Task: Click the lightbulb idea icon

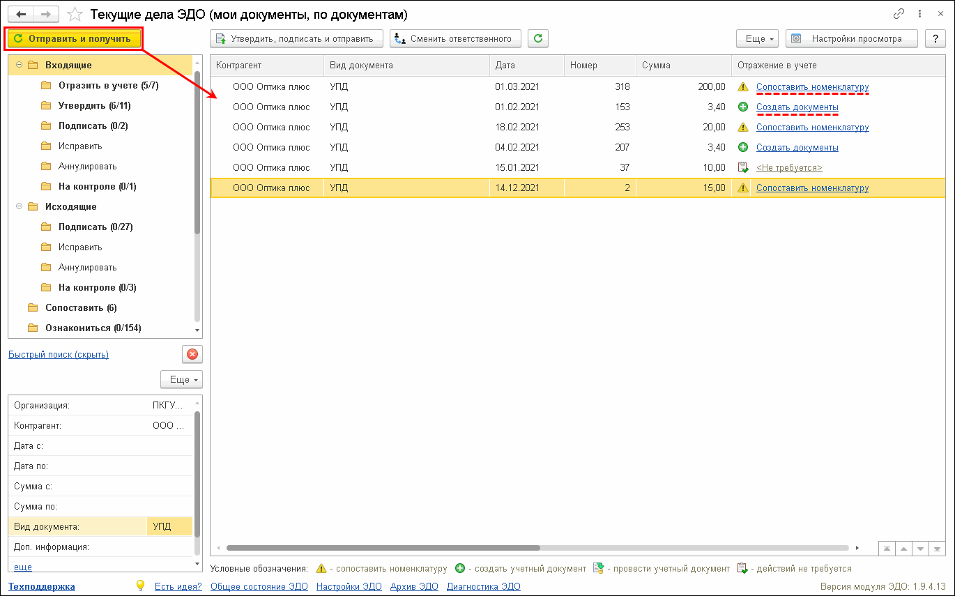Action: click(140, 586)
